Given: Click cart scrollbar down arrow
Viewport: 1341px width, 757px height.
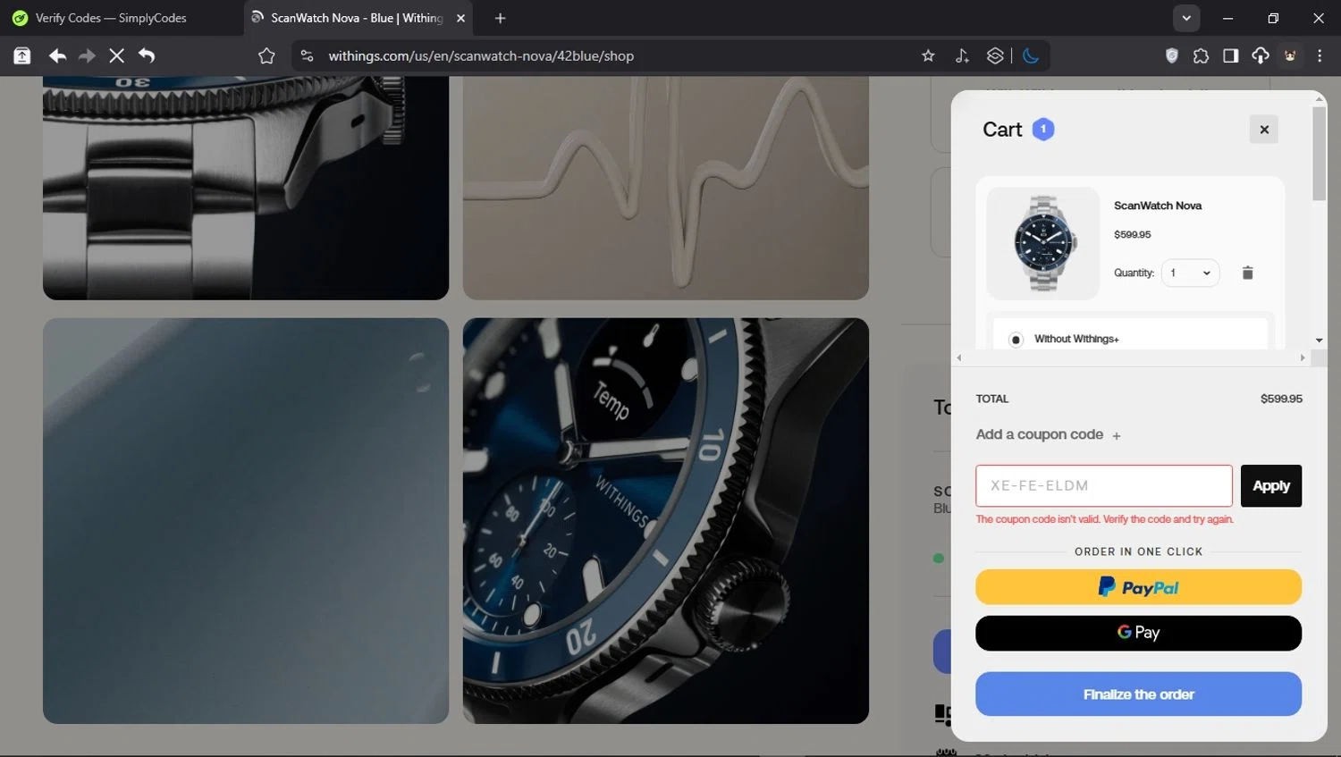Looking at the screenshot, I should [1320, 341].
